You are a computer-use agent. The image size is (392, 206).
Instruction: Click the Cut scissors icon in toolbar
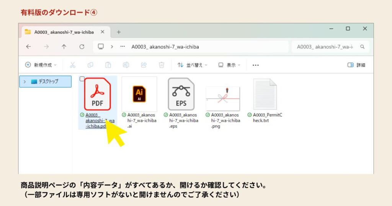click(x=72, y=65)
